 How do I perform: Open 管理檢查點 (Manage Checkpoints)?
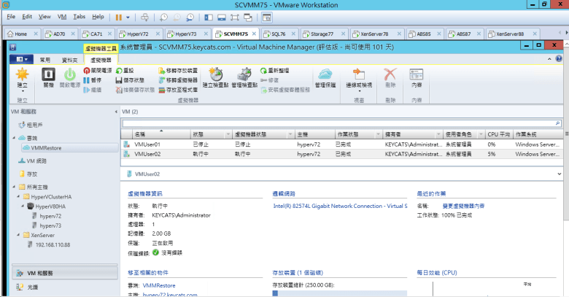(x=244, y=74)
